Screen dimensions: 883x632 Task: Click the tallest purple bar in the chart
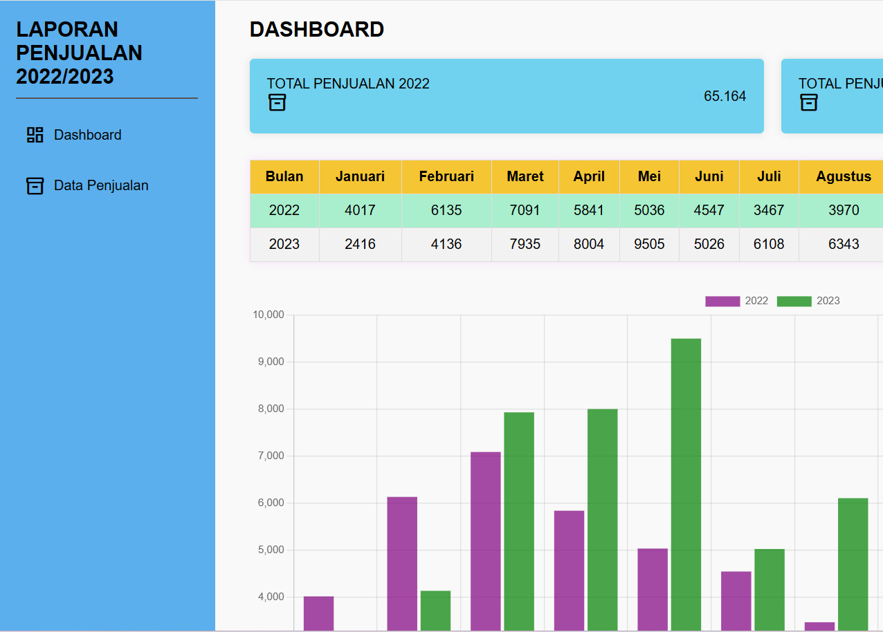pos(485,539)
